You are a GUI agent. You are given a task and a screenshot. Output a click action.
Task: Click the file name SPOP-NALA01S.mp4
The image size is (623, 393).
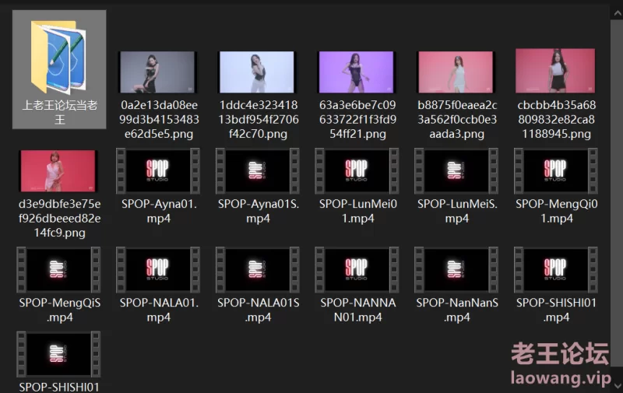(259, 310)
